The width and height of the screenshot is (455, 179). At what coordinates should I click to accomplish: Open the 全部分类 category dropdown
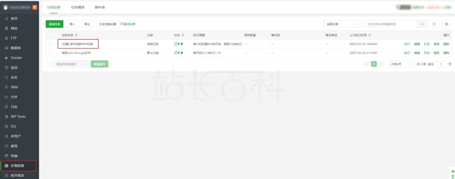click(x=343, y=24)
